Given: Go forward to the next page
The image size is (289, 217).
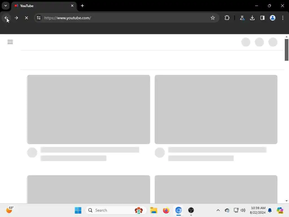Looking at the screenshot, I should point(16,18).
